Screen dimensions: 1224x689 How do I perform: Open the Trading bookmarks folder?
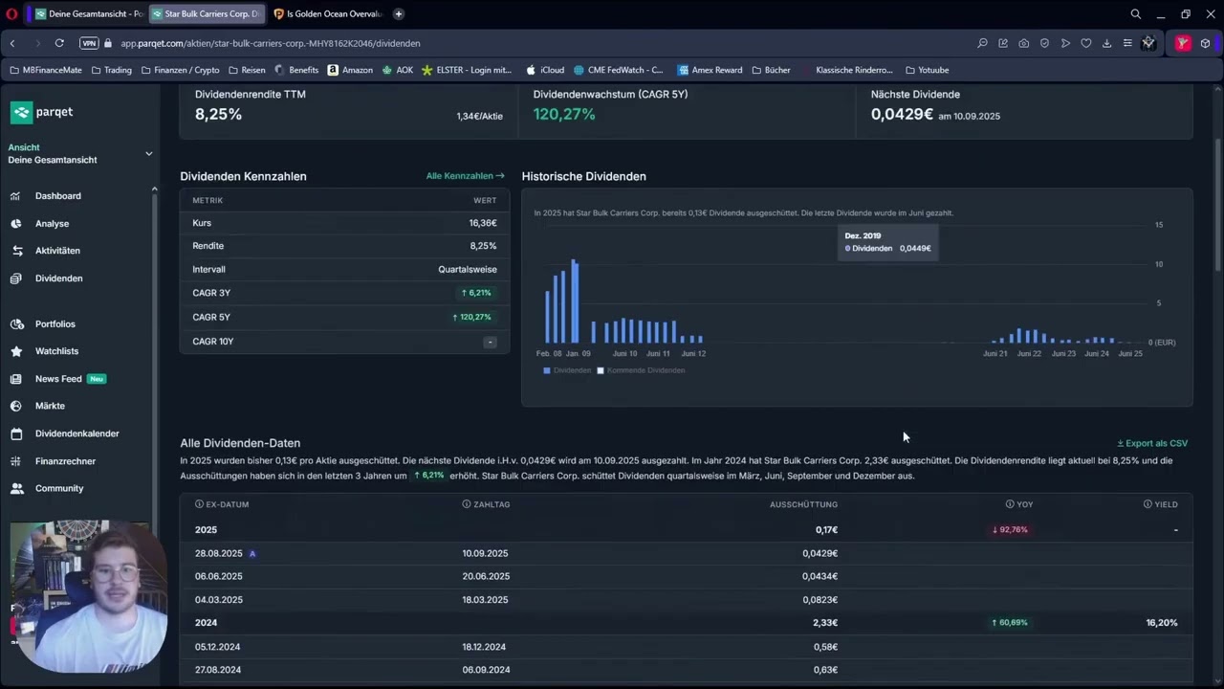[111, 70]
